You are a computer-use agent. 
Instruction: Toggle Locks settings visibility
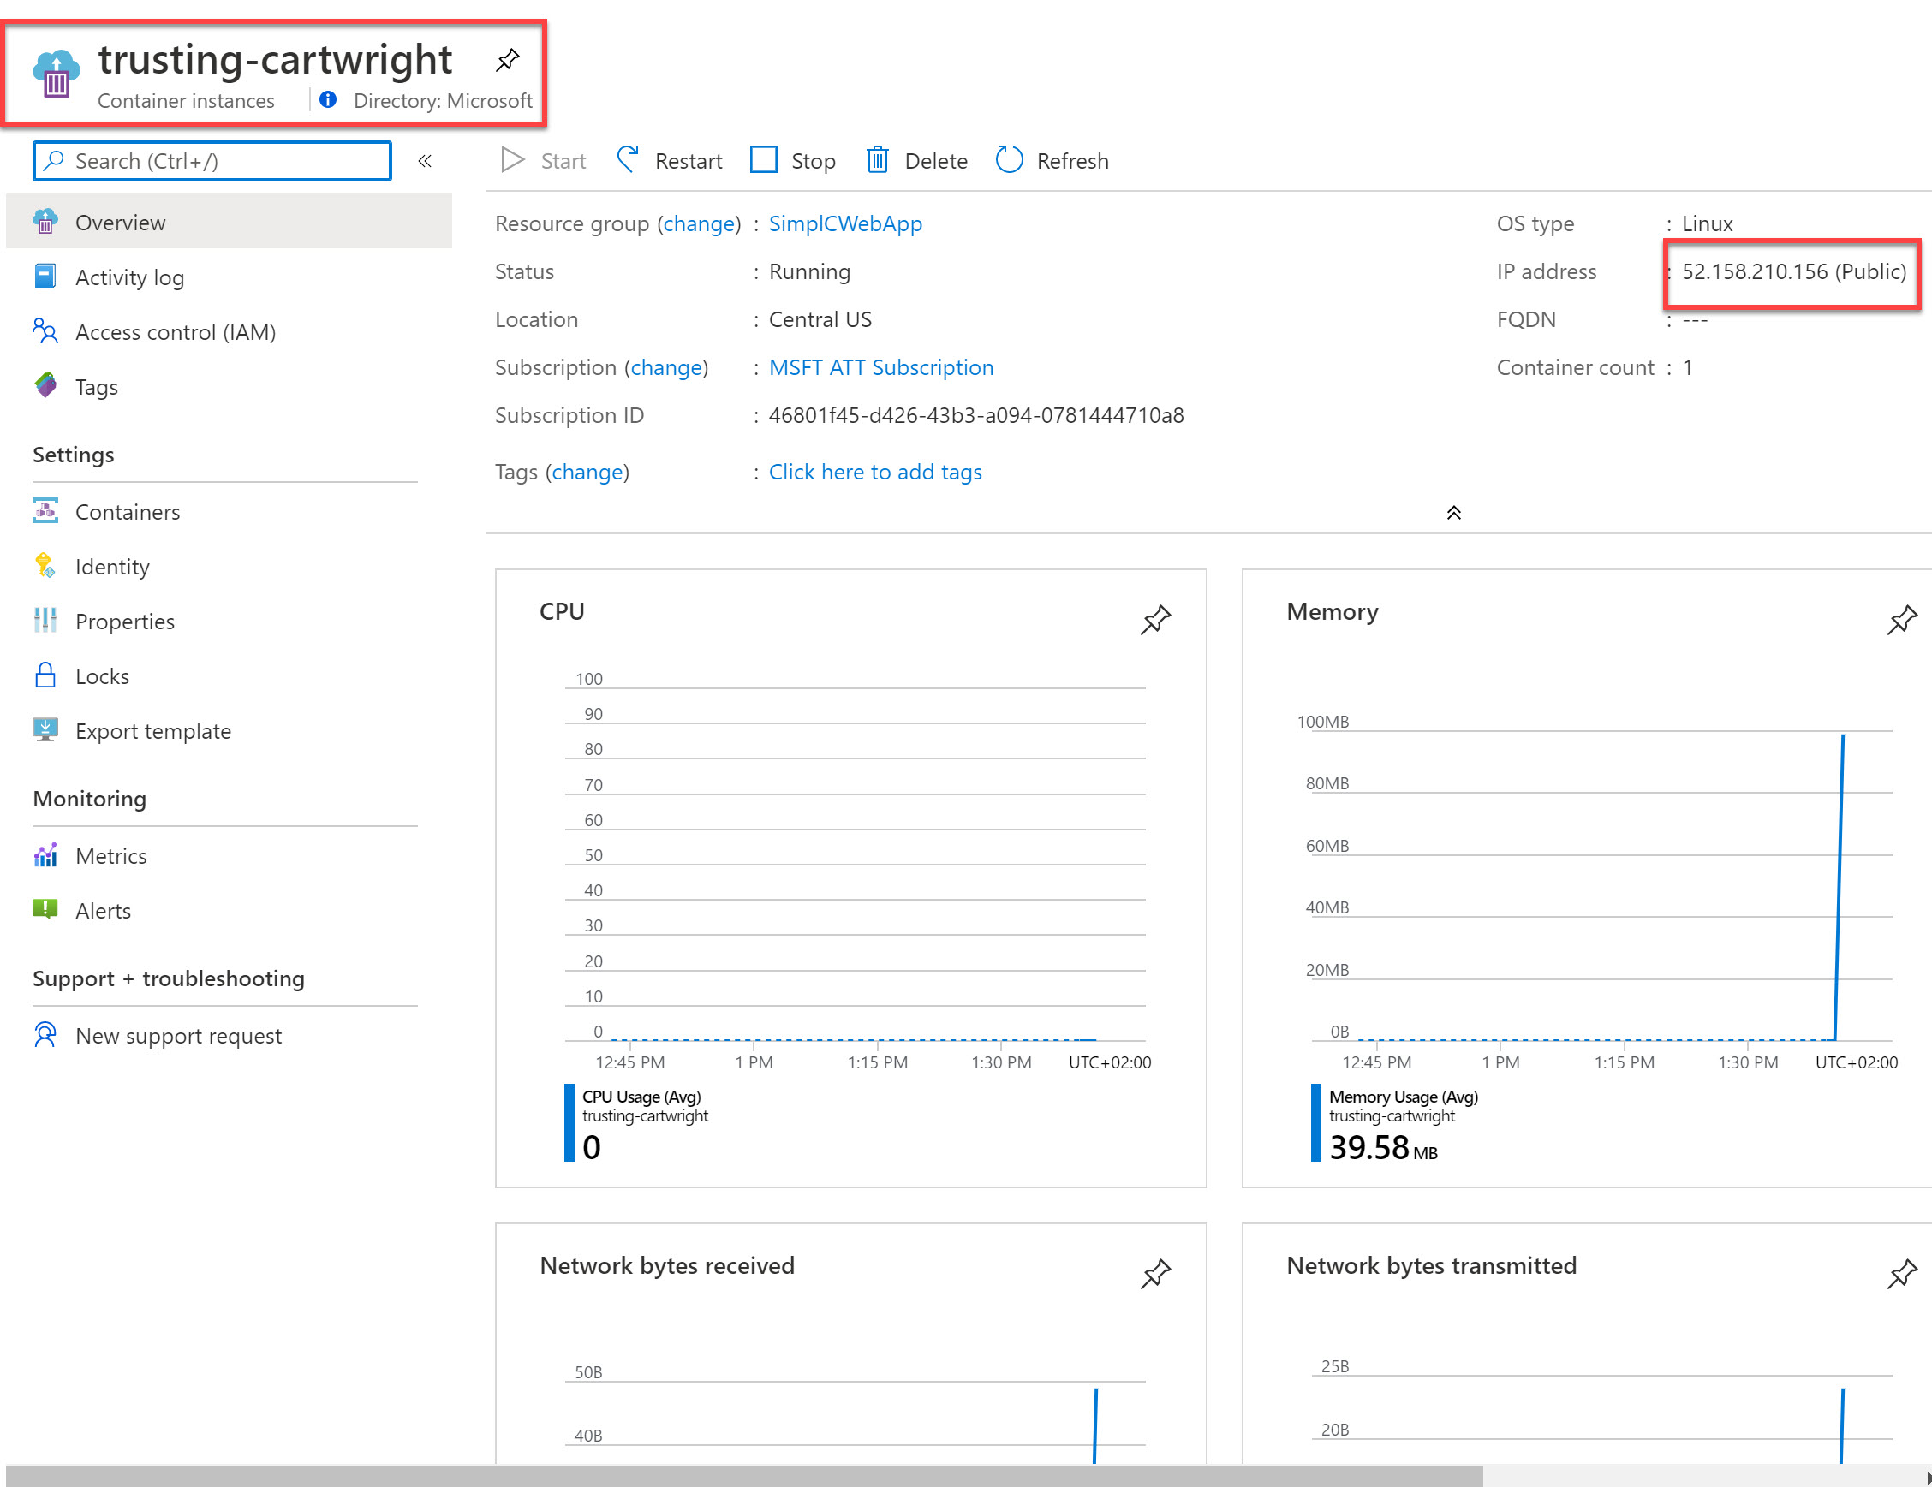click(103, 673)
